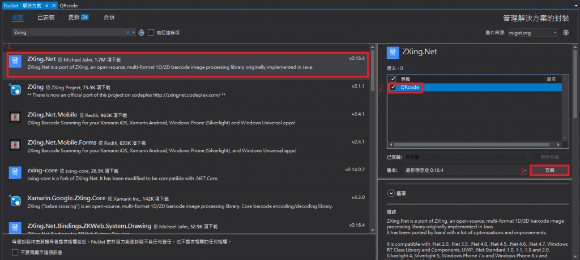Click the Xamarin.Google.ZXing.Core package icon

tap(15, 201)
